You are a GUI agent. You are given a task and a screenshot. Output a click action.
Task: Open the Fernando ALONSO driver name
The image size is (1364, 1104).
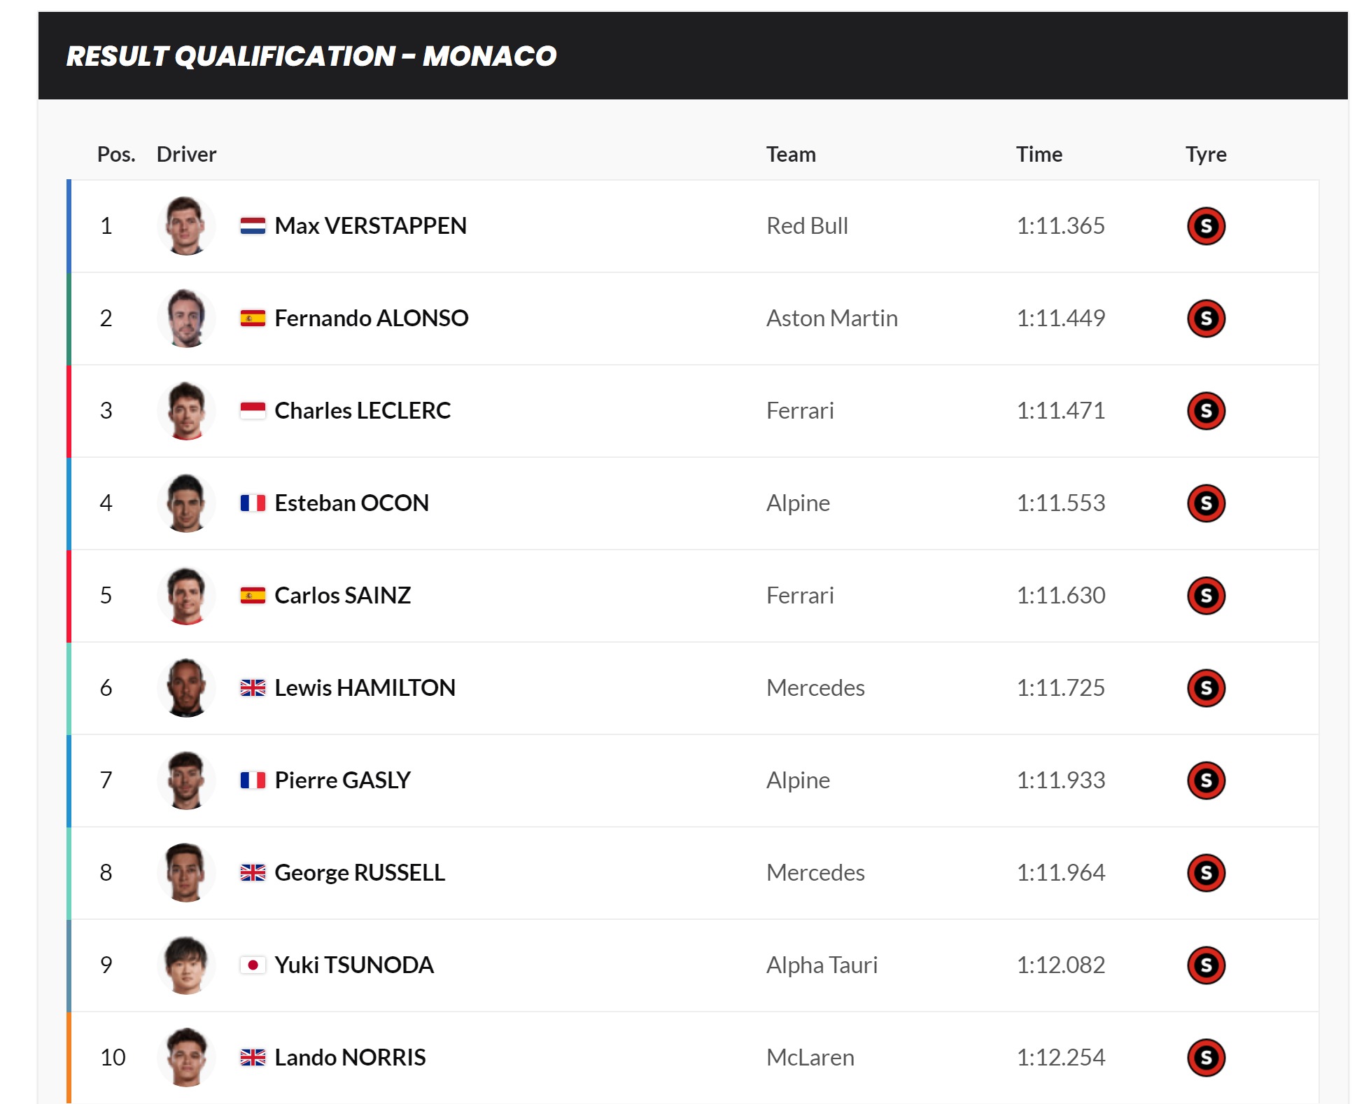tap(371, 318)
